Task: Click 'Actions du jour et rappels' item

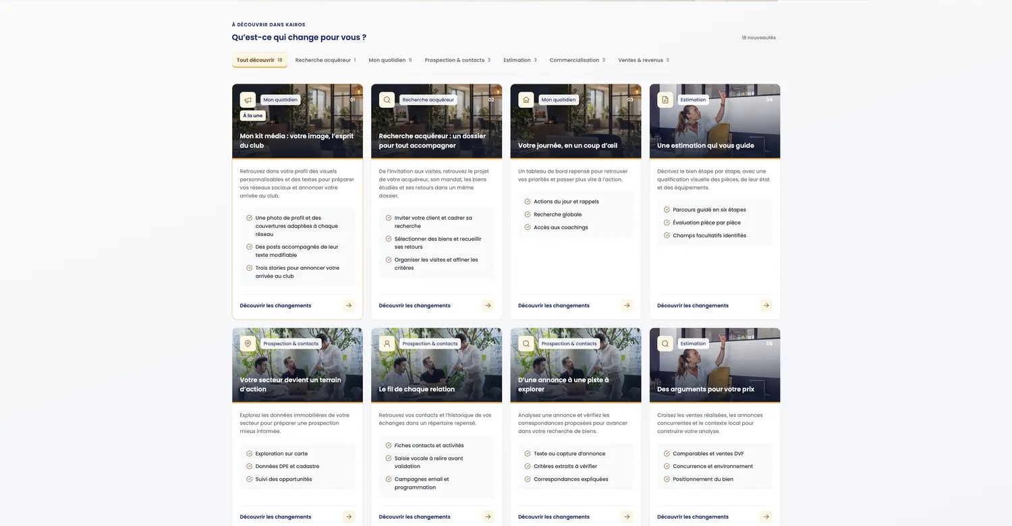Action: (x=566, y=202)
